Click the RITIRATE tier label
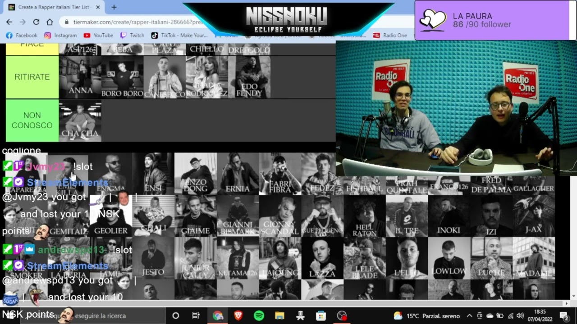Image resolution: width=577 pixels, height=324 pixels. click(32, 77)
